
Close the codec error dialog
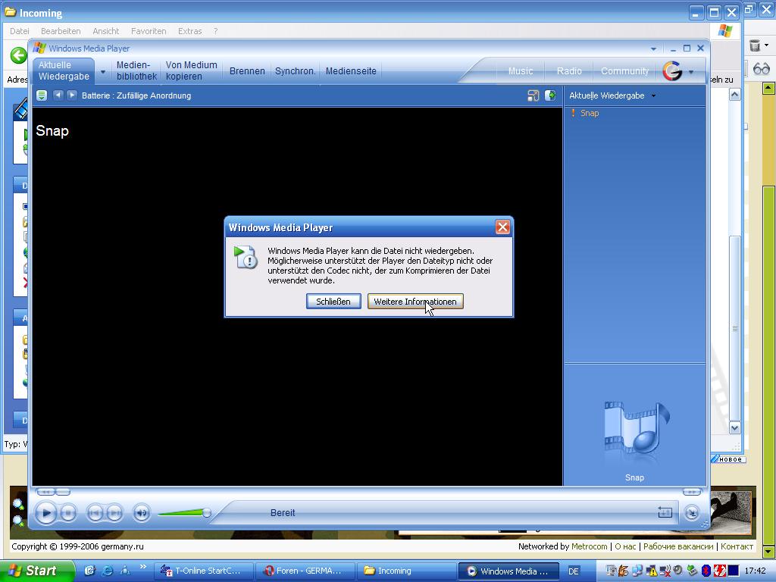click(x=502, y=227)
